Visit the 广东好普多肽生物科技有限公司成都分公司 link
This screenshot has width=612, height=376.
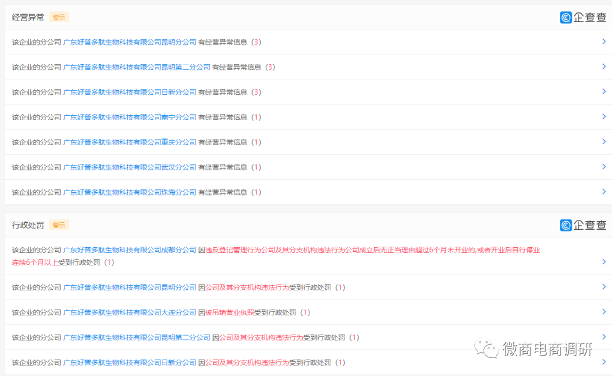coord(130,250)
